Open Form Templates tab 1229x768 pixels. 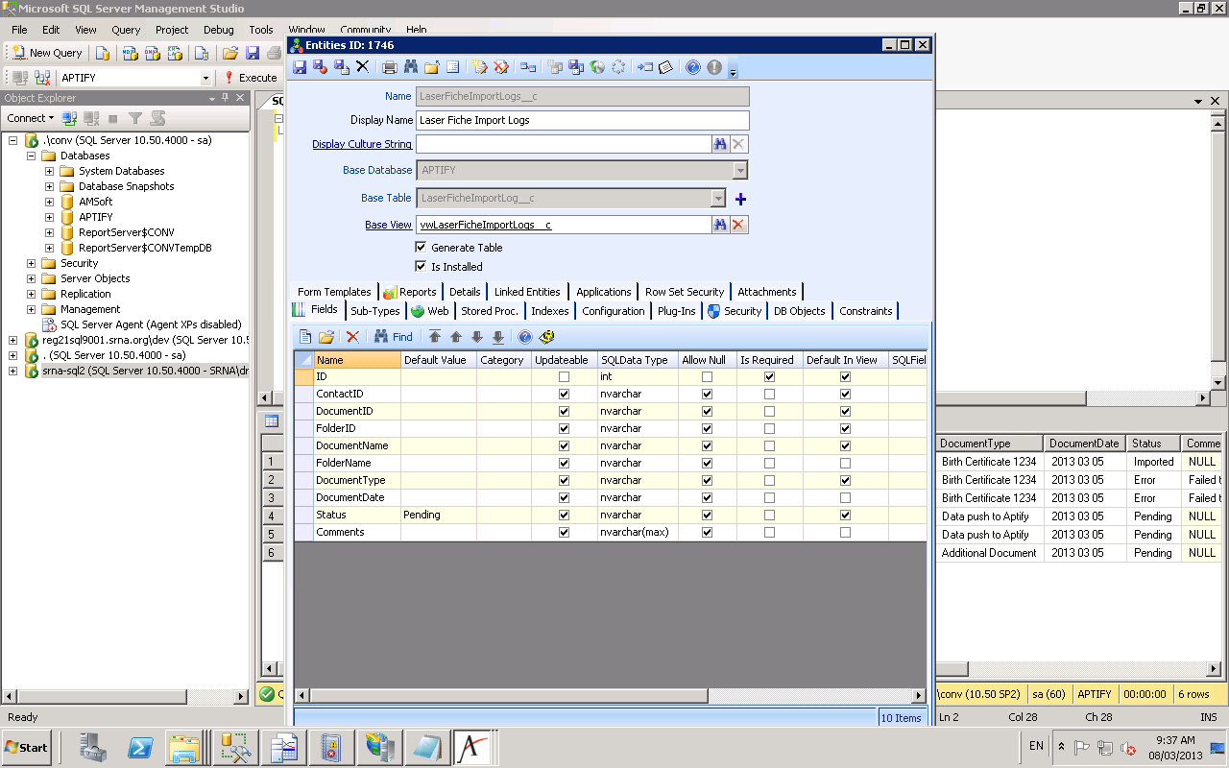(334, 291)
